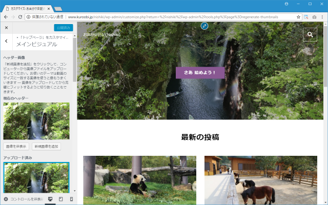328x205 pixels.
Task: Switch to tablet preview mode
Action: (60, 199)
